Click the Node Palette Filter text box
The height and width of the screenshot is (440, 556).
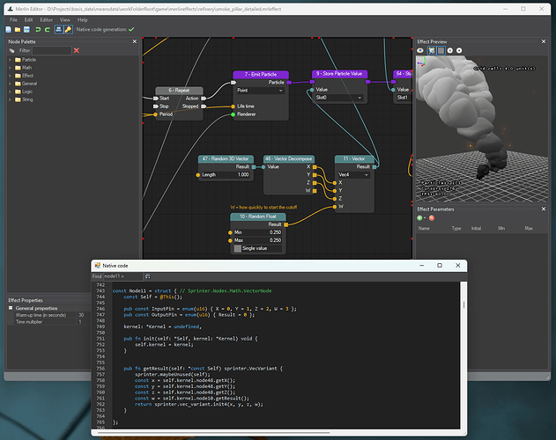point(51,50)
